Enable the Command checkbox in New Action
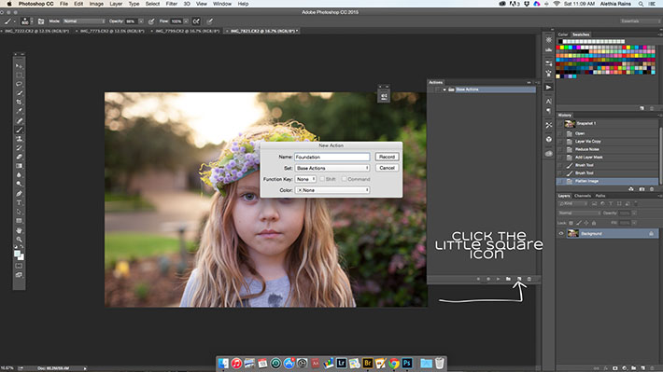The height and width of the screenshot is (372, 663). [345, 179]
